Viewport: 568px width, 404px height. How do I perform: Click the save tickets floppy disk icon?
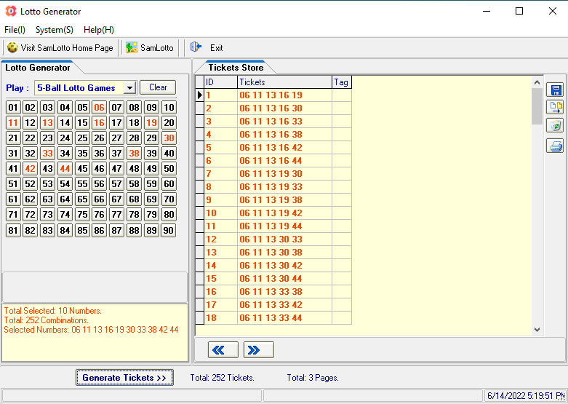[x=555, y=90]
